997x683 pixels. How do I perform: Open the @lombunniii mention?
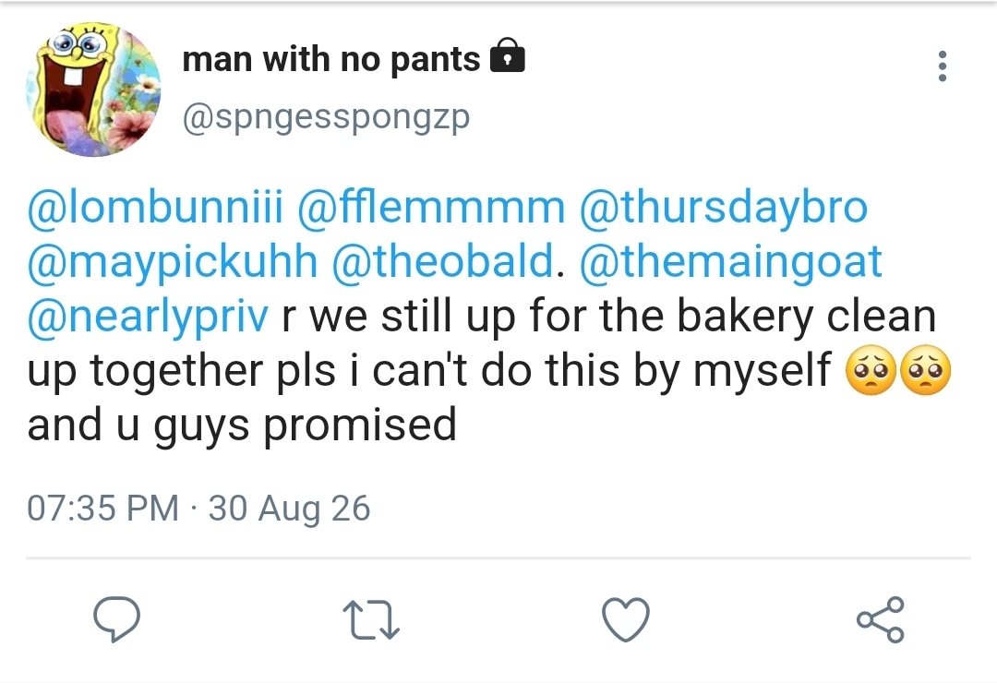155,208
